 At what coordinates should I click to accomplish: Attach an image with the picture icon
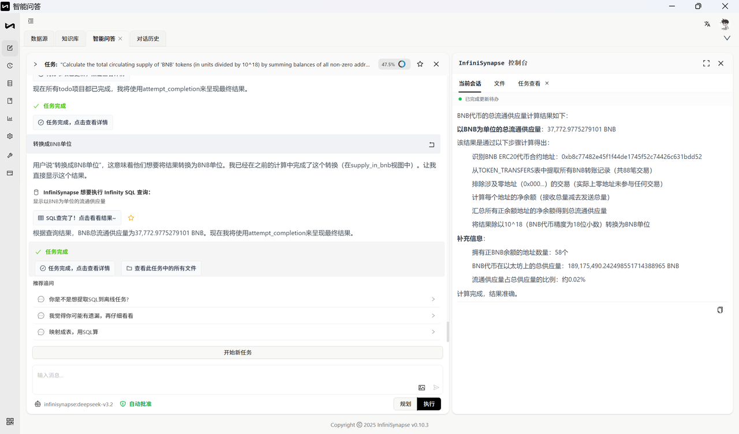pos(422,388)
